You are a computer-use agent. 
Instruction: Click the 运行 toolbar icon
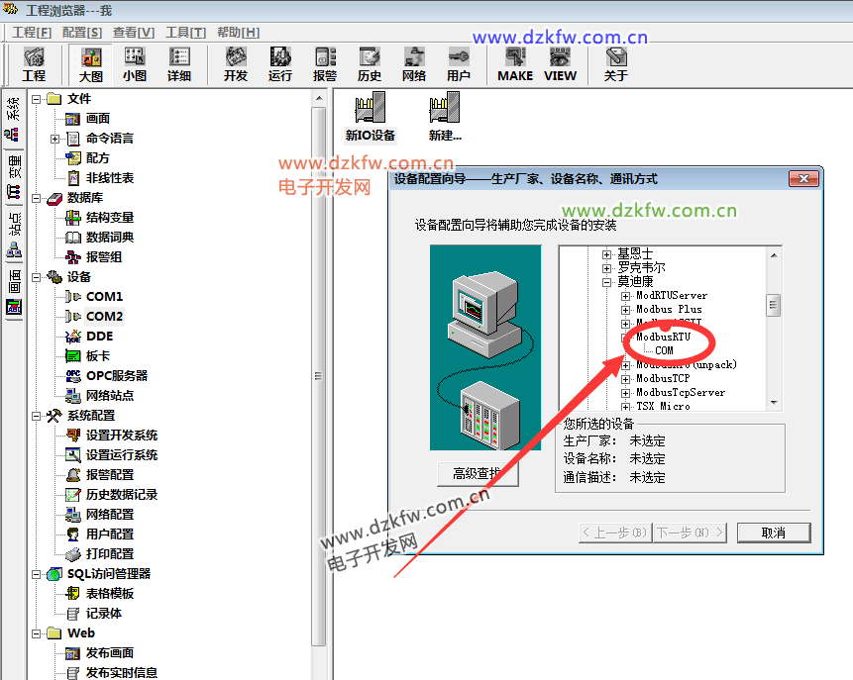pyautogui.click(x=280, y=64)
